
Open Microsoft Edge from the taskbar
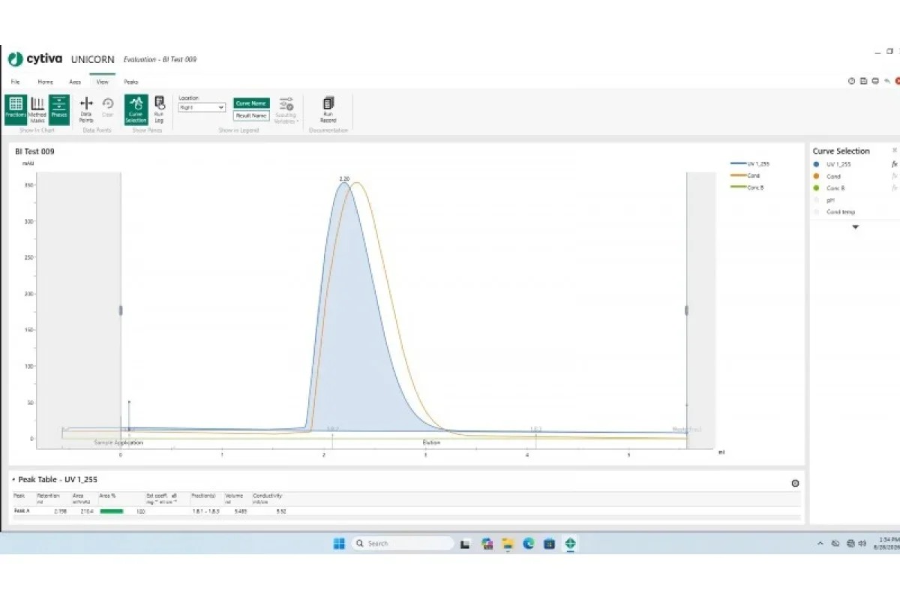[528, 543]
